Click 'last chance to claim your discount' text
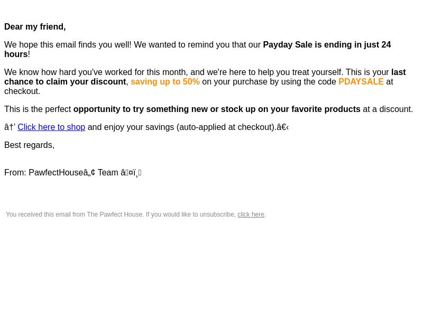This screenshot has width=423, height=317. [x=205, y=77]
